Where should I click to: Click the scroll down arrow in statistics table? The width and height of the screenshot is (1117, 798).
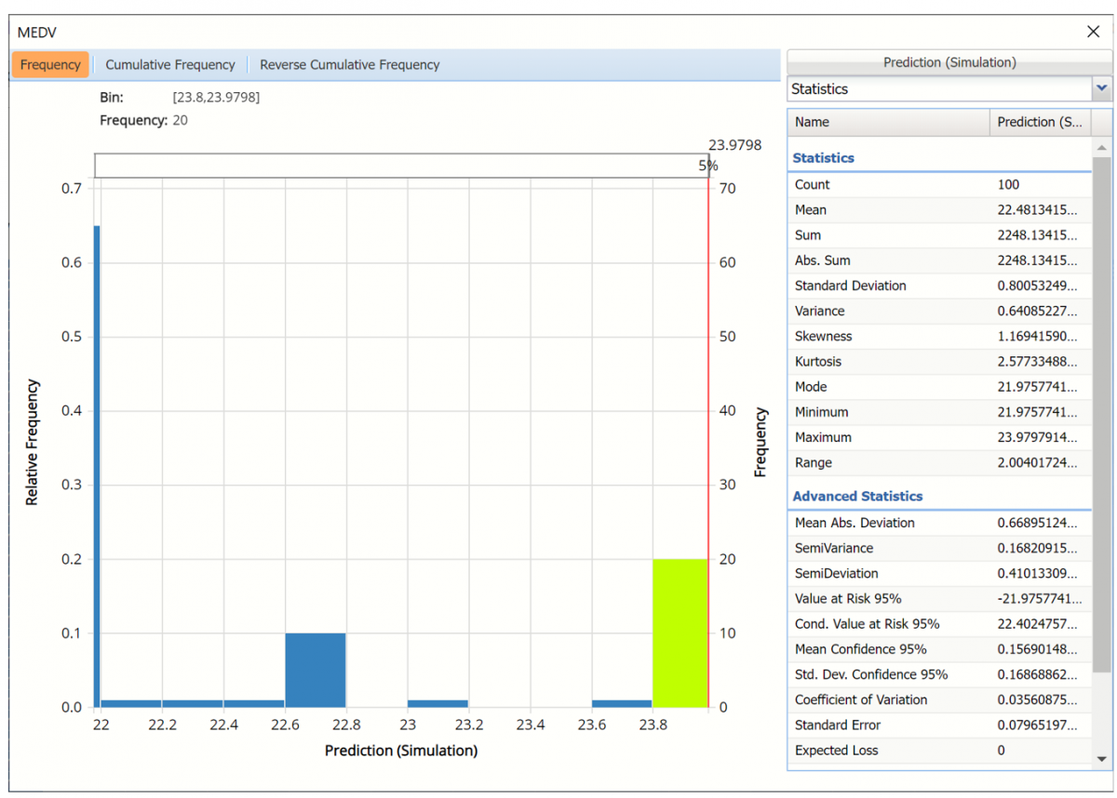tap(1102, 759)
